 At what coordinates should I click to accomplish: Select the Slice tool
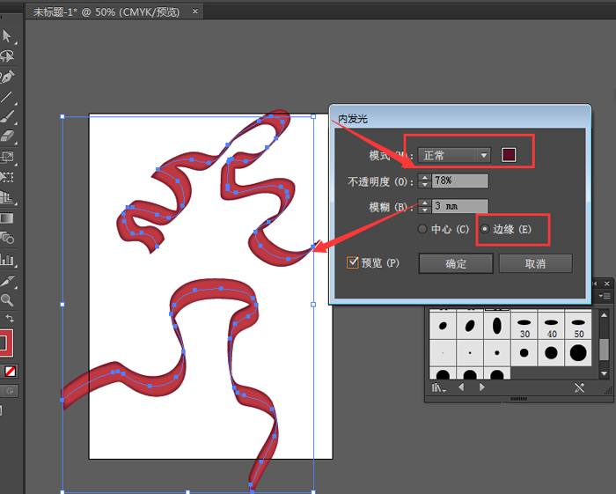(7, 280)
